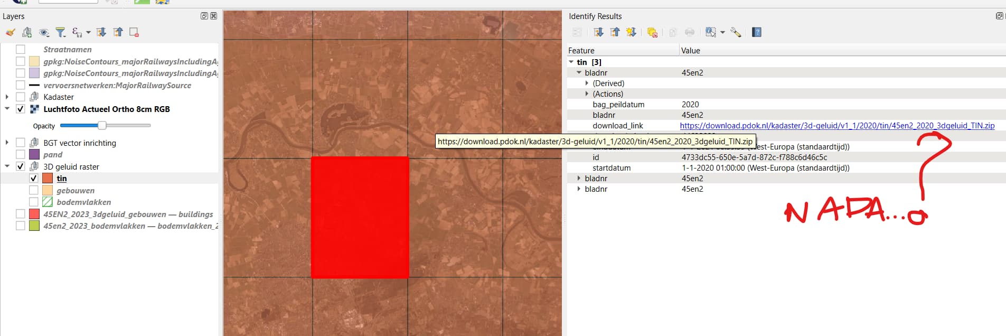Click Clear Results icon in Identify Results
The image size is (1006, 336).
652,32
